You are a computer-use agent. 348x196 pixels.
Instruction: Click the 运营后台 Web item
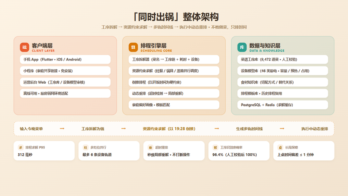point(65,82)
